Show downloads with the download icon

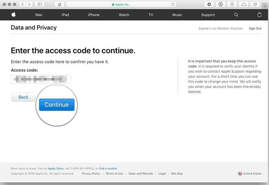click(209, 5)
